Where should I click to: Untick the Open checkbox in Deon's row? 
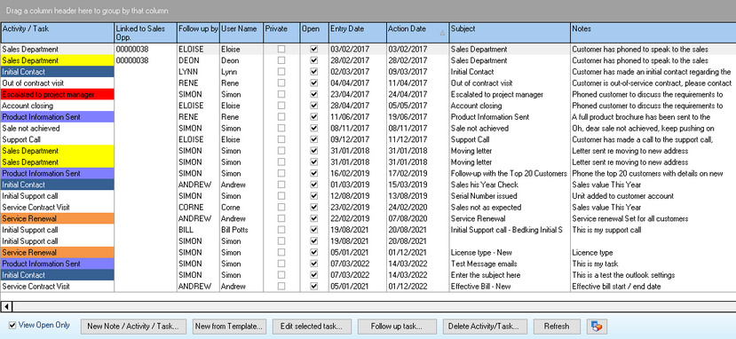pyautogui.click(x=314, y=60)
